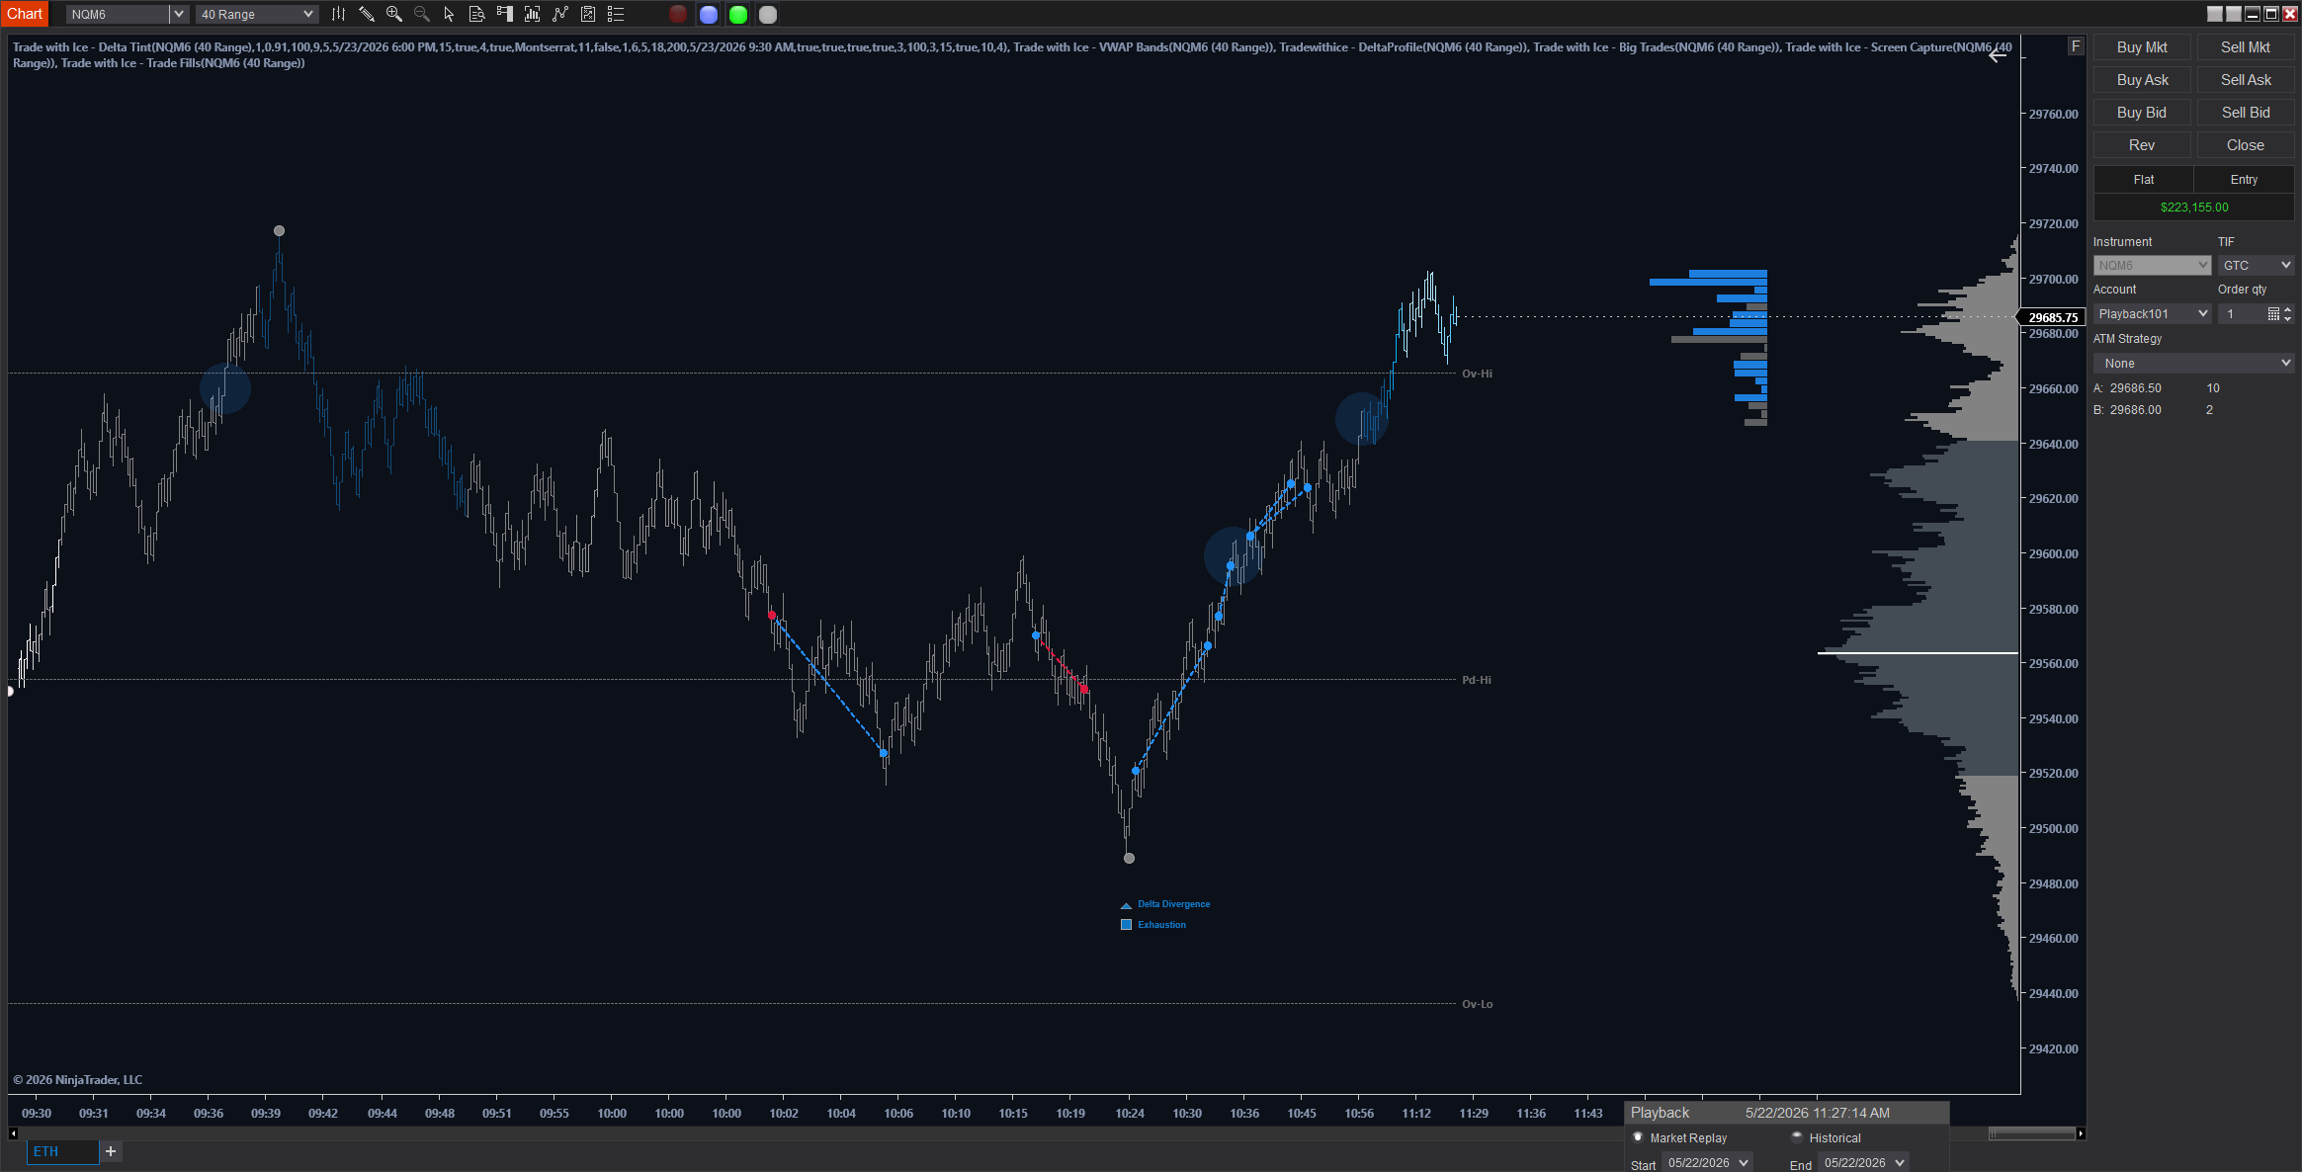Select the cursor pointer tool

(449, 14)
